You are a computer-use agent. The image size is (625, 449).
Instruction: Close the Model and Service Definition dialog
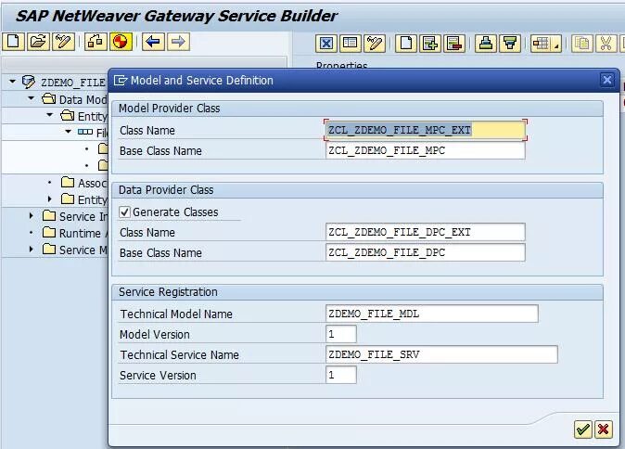point(607,80)
